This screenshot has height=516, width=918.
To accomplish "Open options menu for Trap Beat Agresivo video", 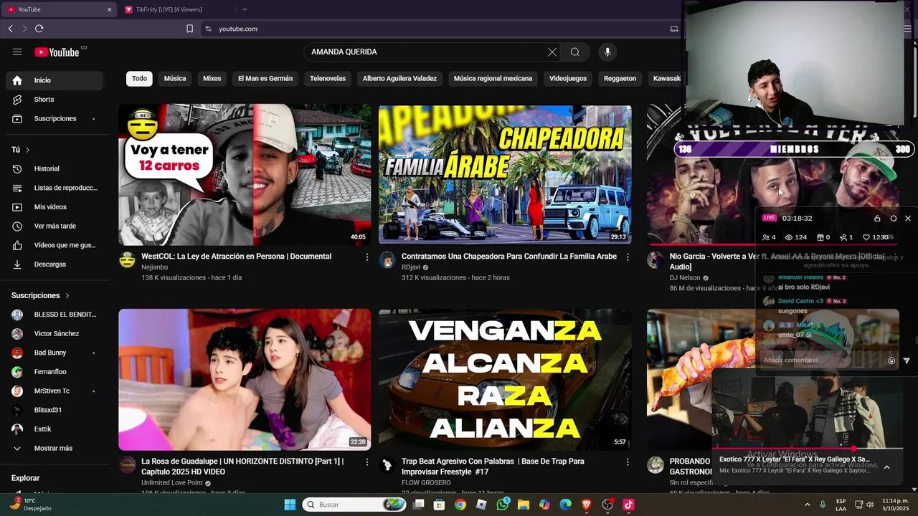I will pos(628,462).
